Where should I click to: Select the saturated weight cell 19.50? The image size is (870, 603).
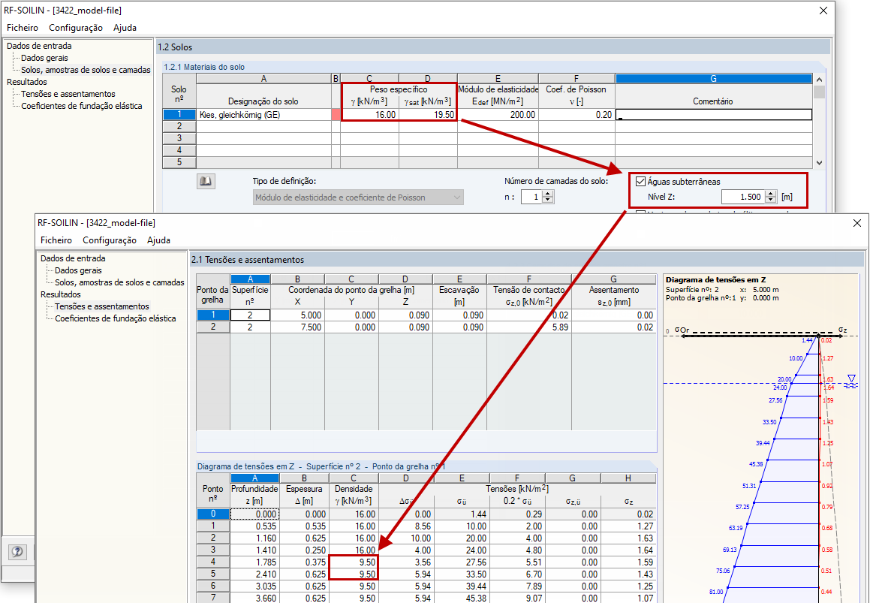[428, 115]
